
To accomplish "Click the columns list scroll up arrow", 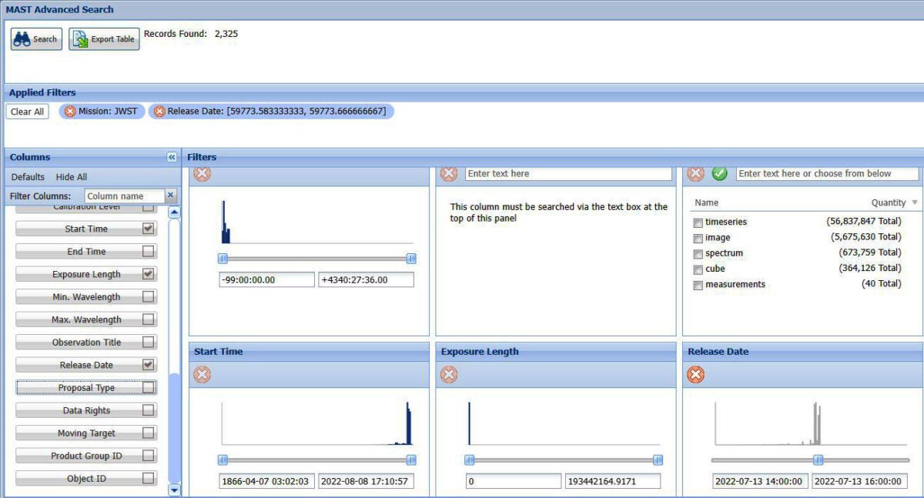I will tap(174, 212).
